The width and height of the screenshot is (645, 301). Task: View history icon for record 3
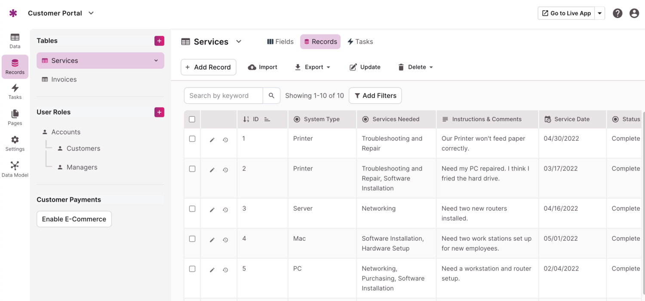pos(225,210)
